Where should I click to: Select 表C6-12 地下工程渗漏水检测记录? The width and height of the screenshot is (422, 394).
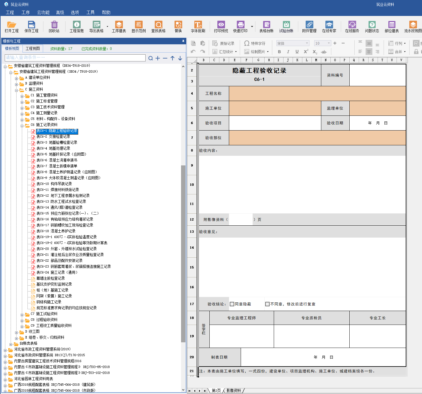[63, 196]
